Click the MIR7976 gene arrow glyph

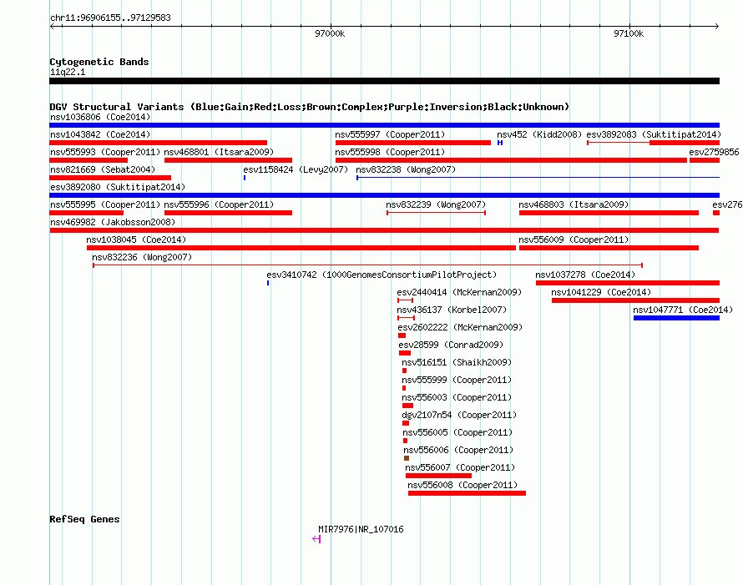pyautogui.click(x=316, y=539)
